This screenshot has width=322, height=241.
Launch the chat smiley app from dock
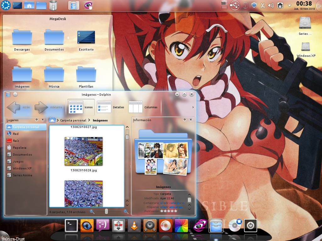(103, 225)
